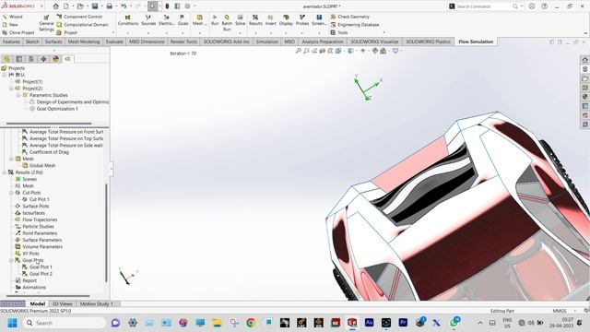Click the Home icon in the title bar
Viewport: 590px width, 332px height.
click(55, 6)
